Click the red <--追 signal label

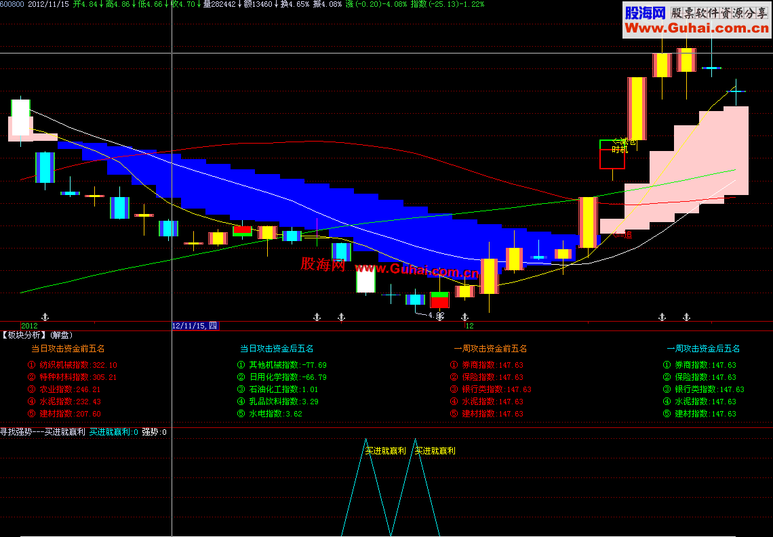(622, 235)
